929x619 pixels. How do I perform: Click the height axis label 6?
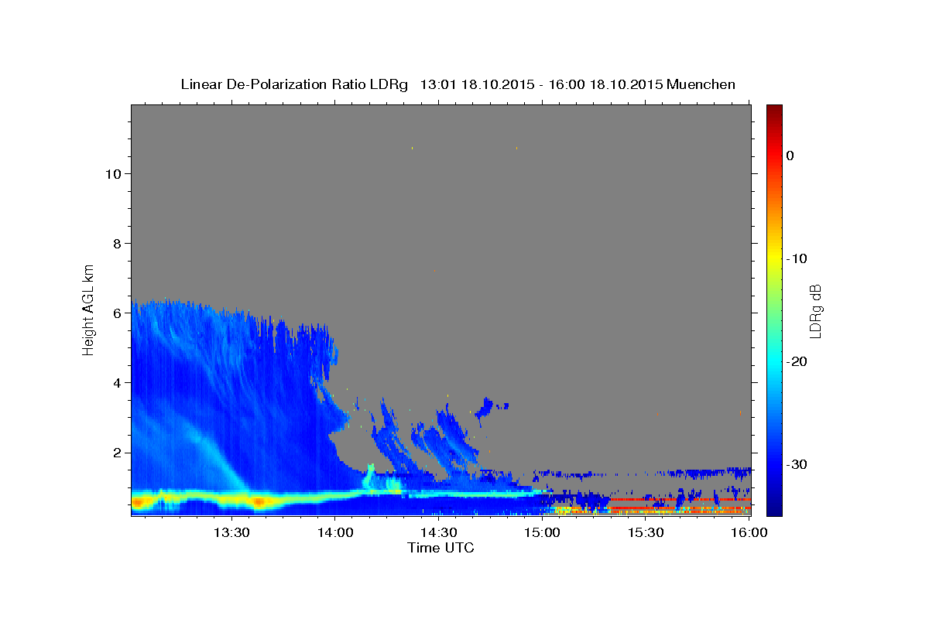pos(116,313)
